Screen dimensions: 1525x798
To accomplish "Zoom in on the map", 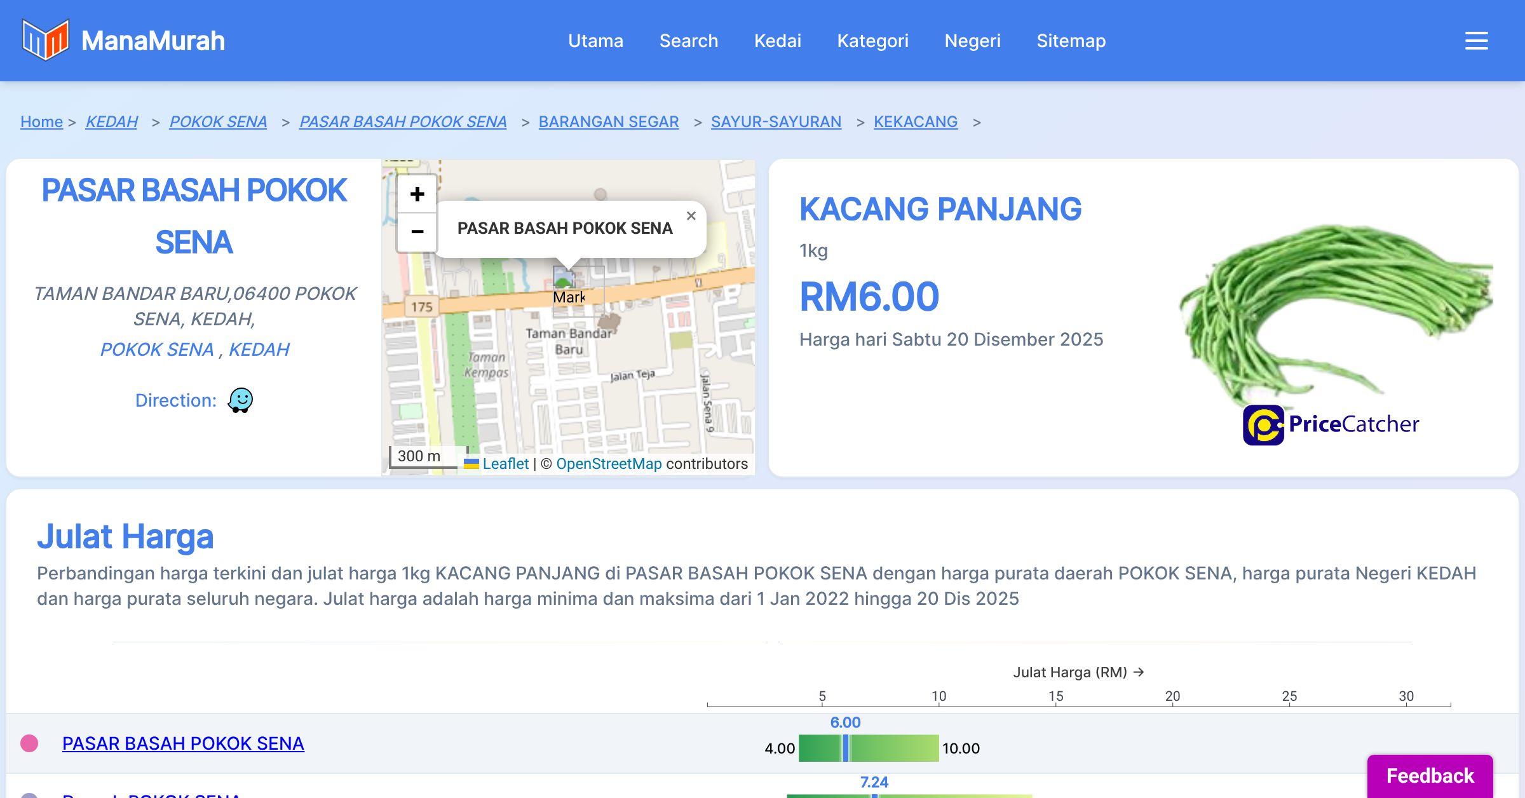I will click(x=417, y=194).
